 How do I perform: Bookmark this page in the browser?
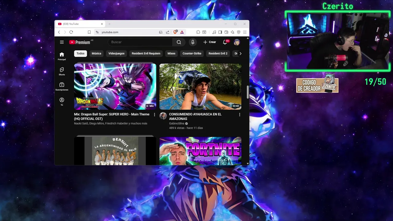pos(89,32)
